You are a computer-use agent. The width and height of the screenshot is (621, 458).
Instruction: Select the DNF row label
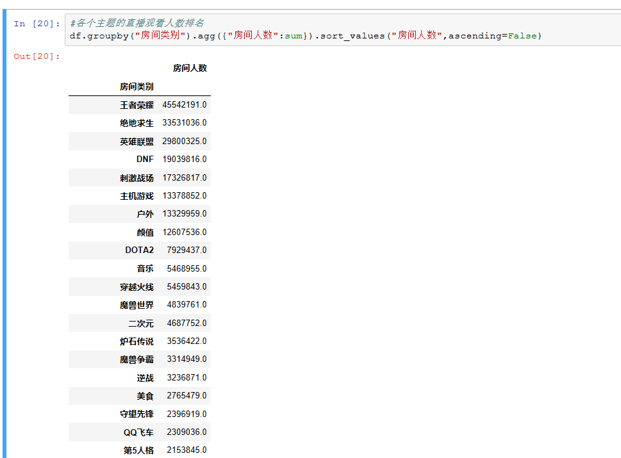[145, 159]
